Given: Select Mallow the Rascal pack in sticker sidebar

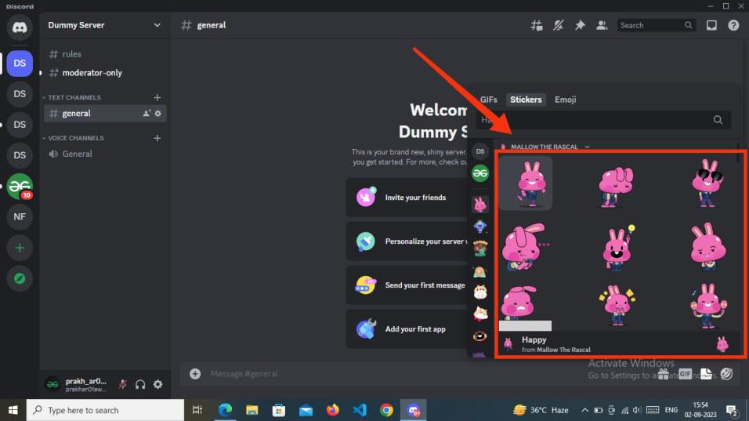Looking at the screenshot, I should (x=480, y=205).
